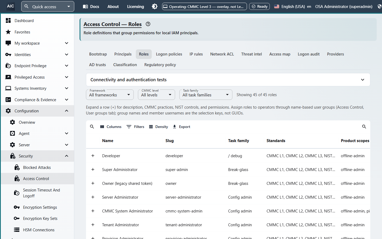Collapse the Configuration sidebar section

point(37,111)
